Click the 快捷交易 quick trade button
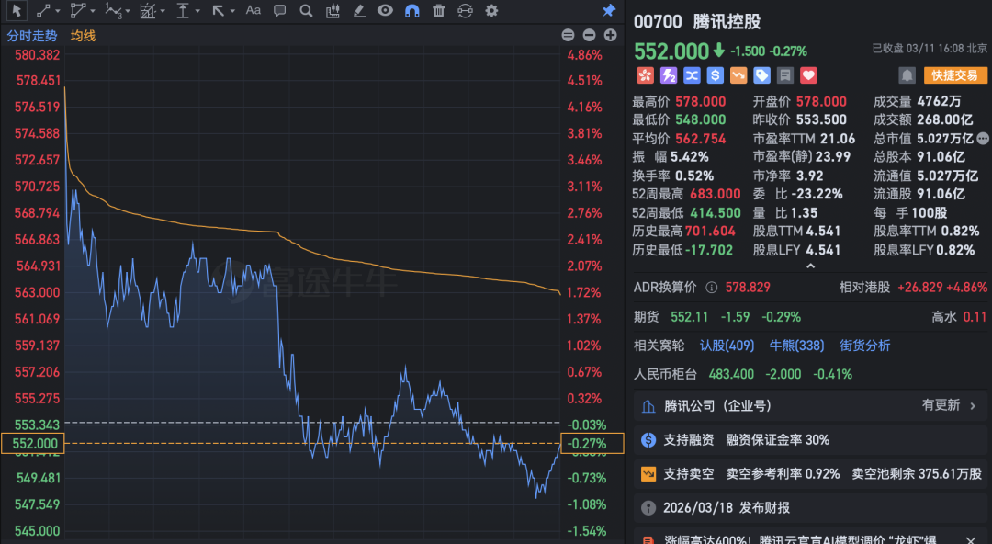Viewport: 992px width, 544px height. click(955, 75)
